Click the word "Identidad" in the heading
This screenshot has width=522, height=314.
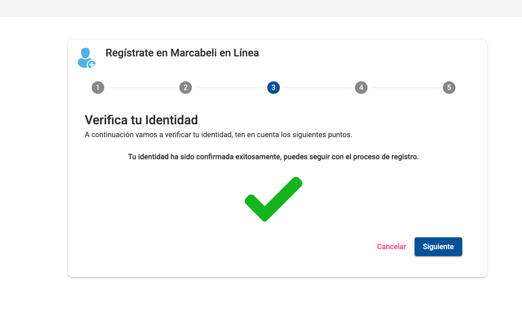(x=171, y=120)
